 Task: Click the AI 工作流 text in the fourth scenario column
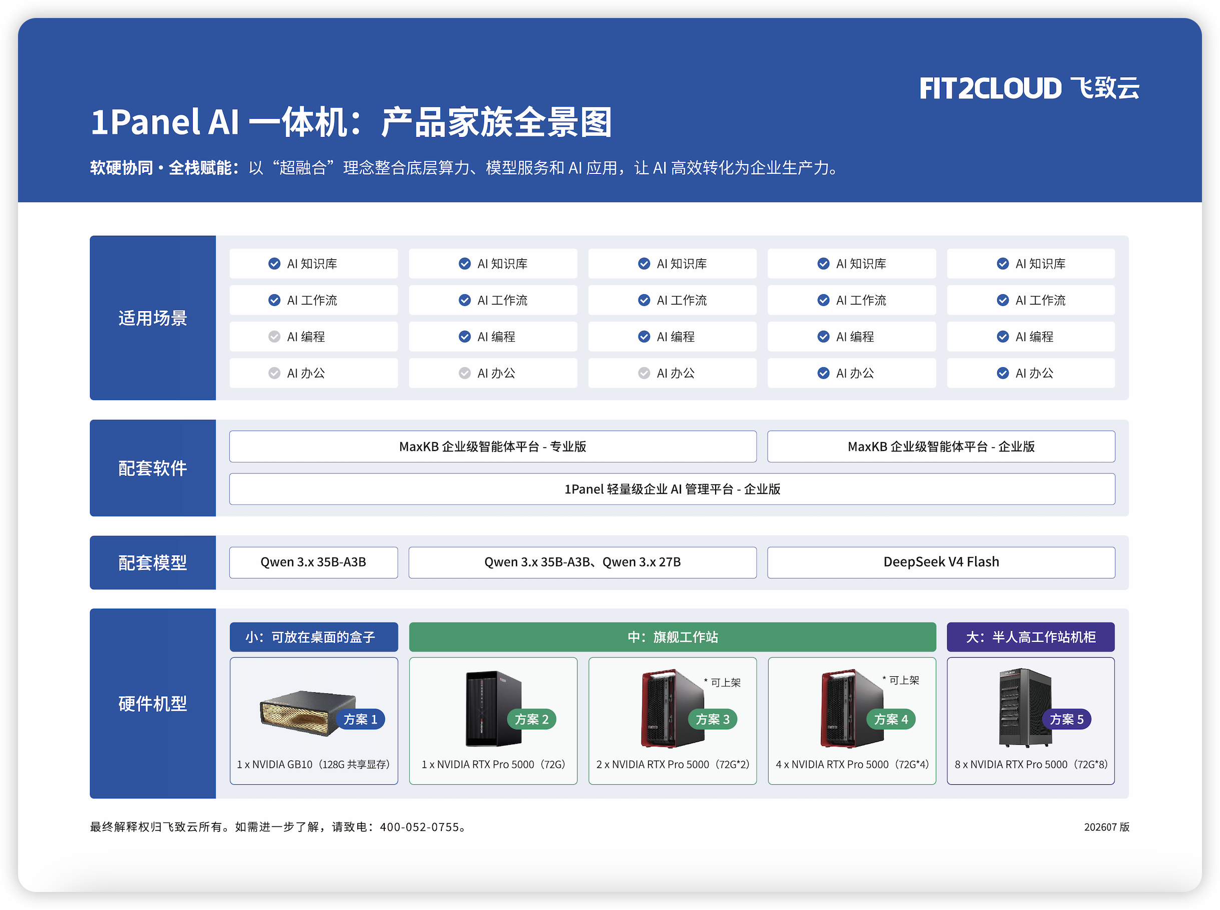tap(862, 300)
